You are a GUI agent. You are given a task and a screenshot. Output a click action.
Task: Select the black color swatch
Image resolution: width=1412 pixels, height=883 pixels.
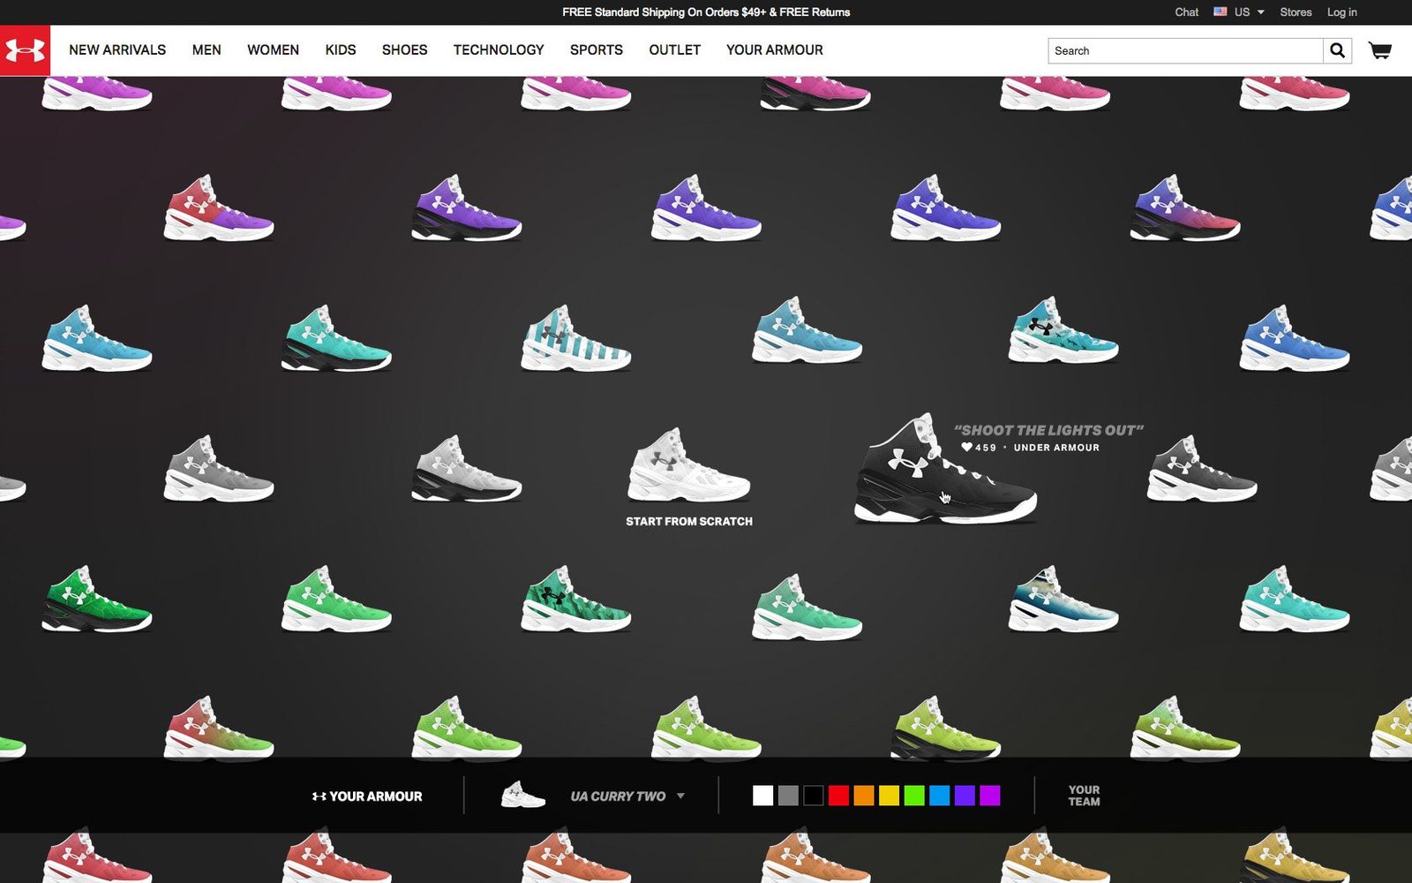click(x=814, y=796)
